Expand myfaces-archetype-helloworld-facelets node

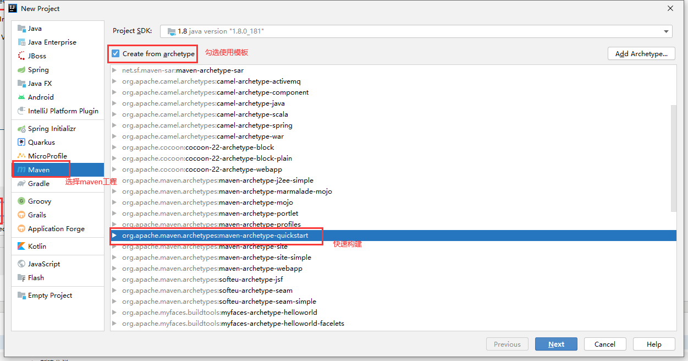(114, 324)
